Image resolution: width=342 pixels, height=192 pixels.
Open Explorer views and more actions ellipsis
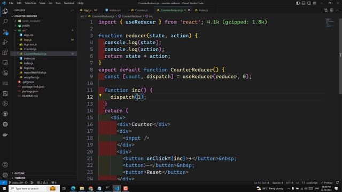[72, 10]
